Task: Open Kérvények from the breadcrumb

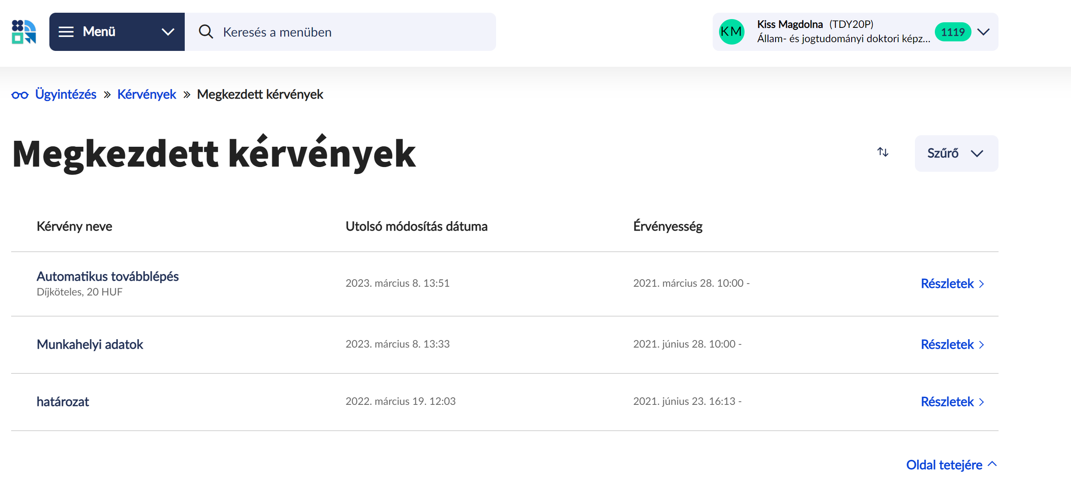Action: pos(147,94)
